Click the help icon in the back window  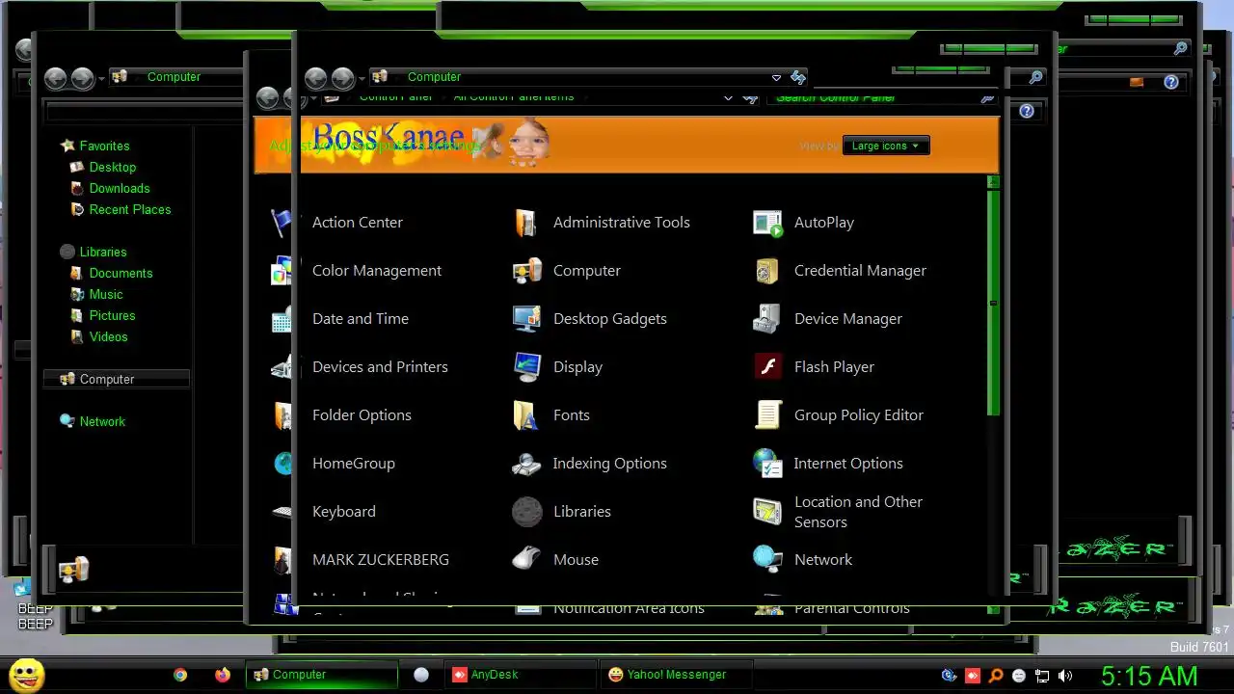[1171, 83]
